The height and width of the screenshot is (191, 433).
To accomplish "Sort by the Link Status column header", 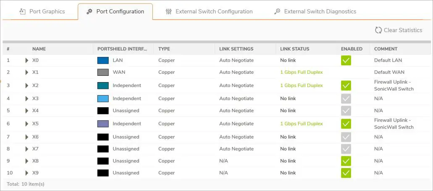I will click(x=294, y=49).
